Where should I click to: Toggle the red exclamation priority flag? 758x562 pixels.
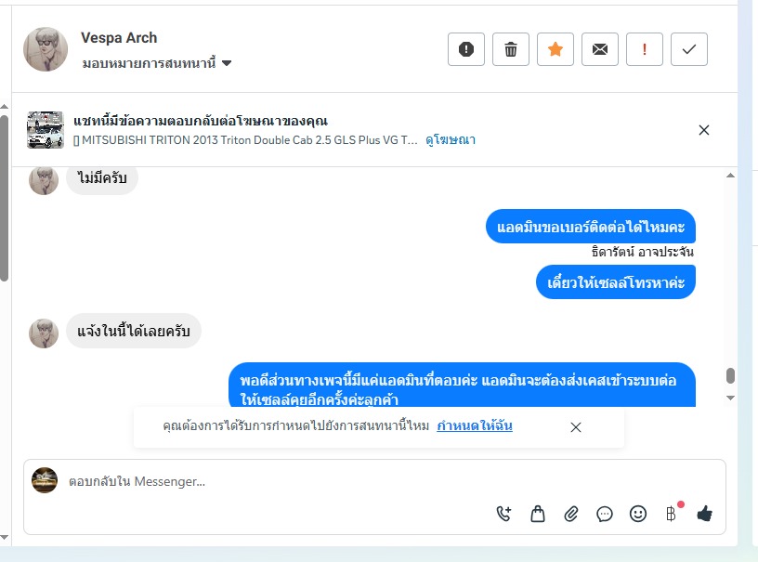point(645,49)
